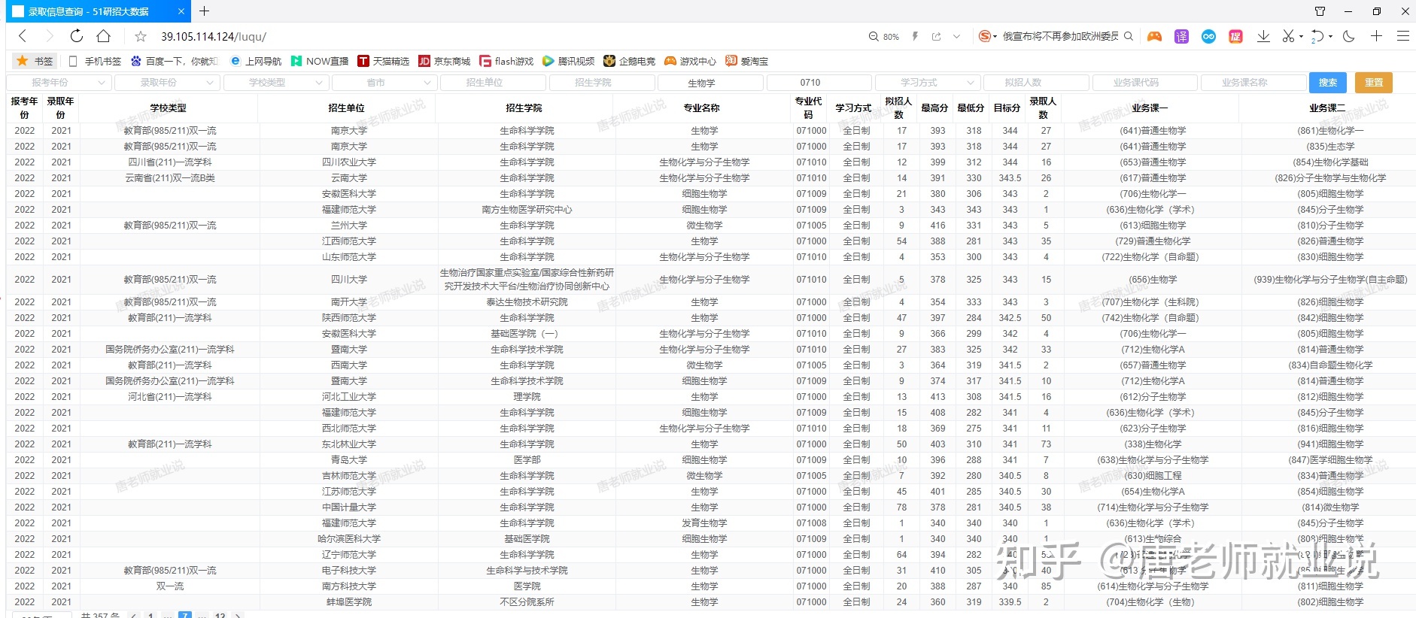1416x618 pixels.
Task: Open the 学习方式 dropdown
Action: [928, 83]
